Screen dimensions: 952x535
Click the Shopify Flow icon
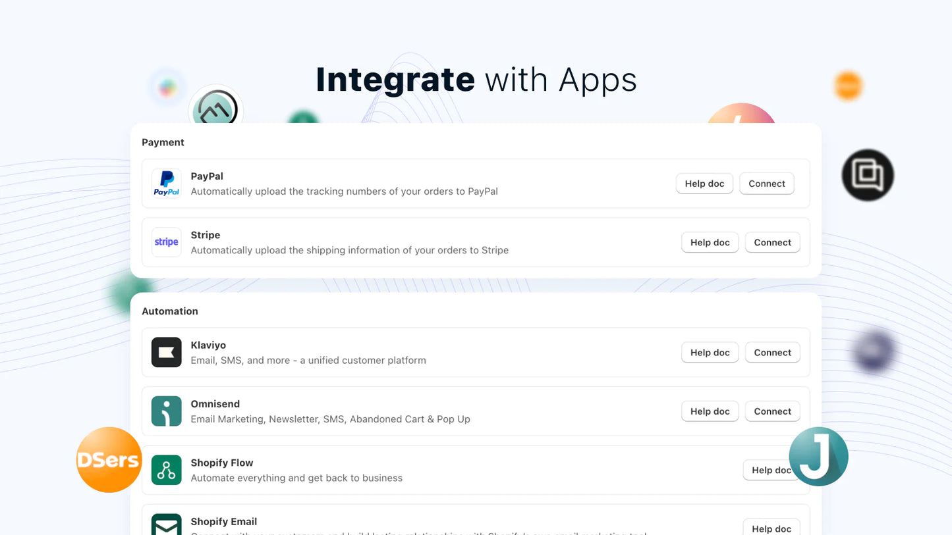click(166, 470)
